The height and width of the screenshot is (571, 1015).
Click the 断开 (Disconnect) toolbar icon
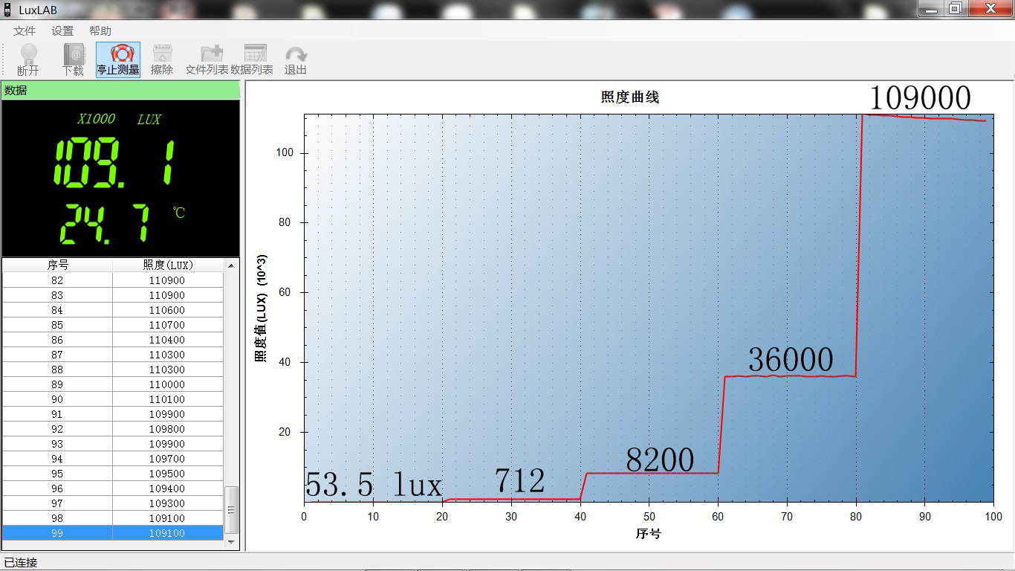27,58
